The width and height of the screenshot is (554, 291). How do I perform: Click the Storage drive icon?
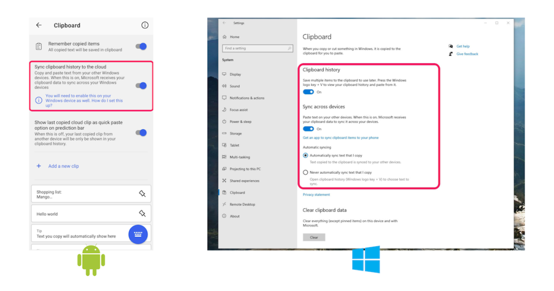pyautogui.click(x=225, y=133)
